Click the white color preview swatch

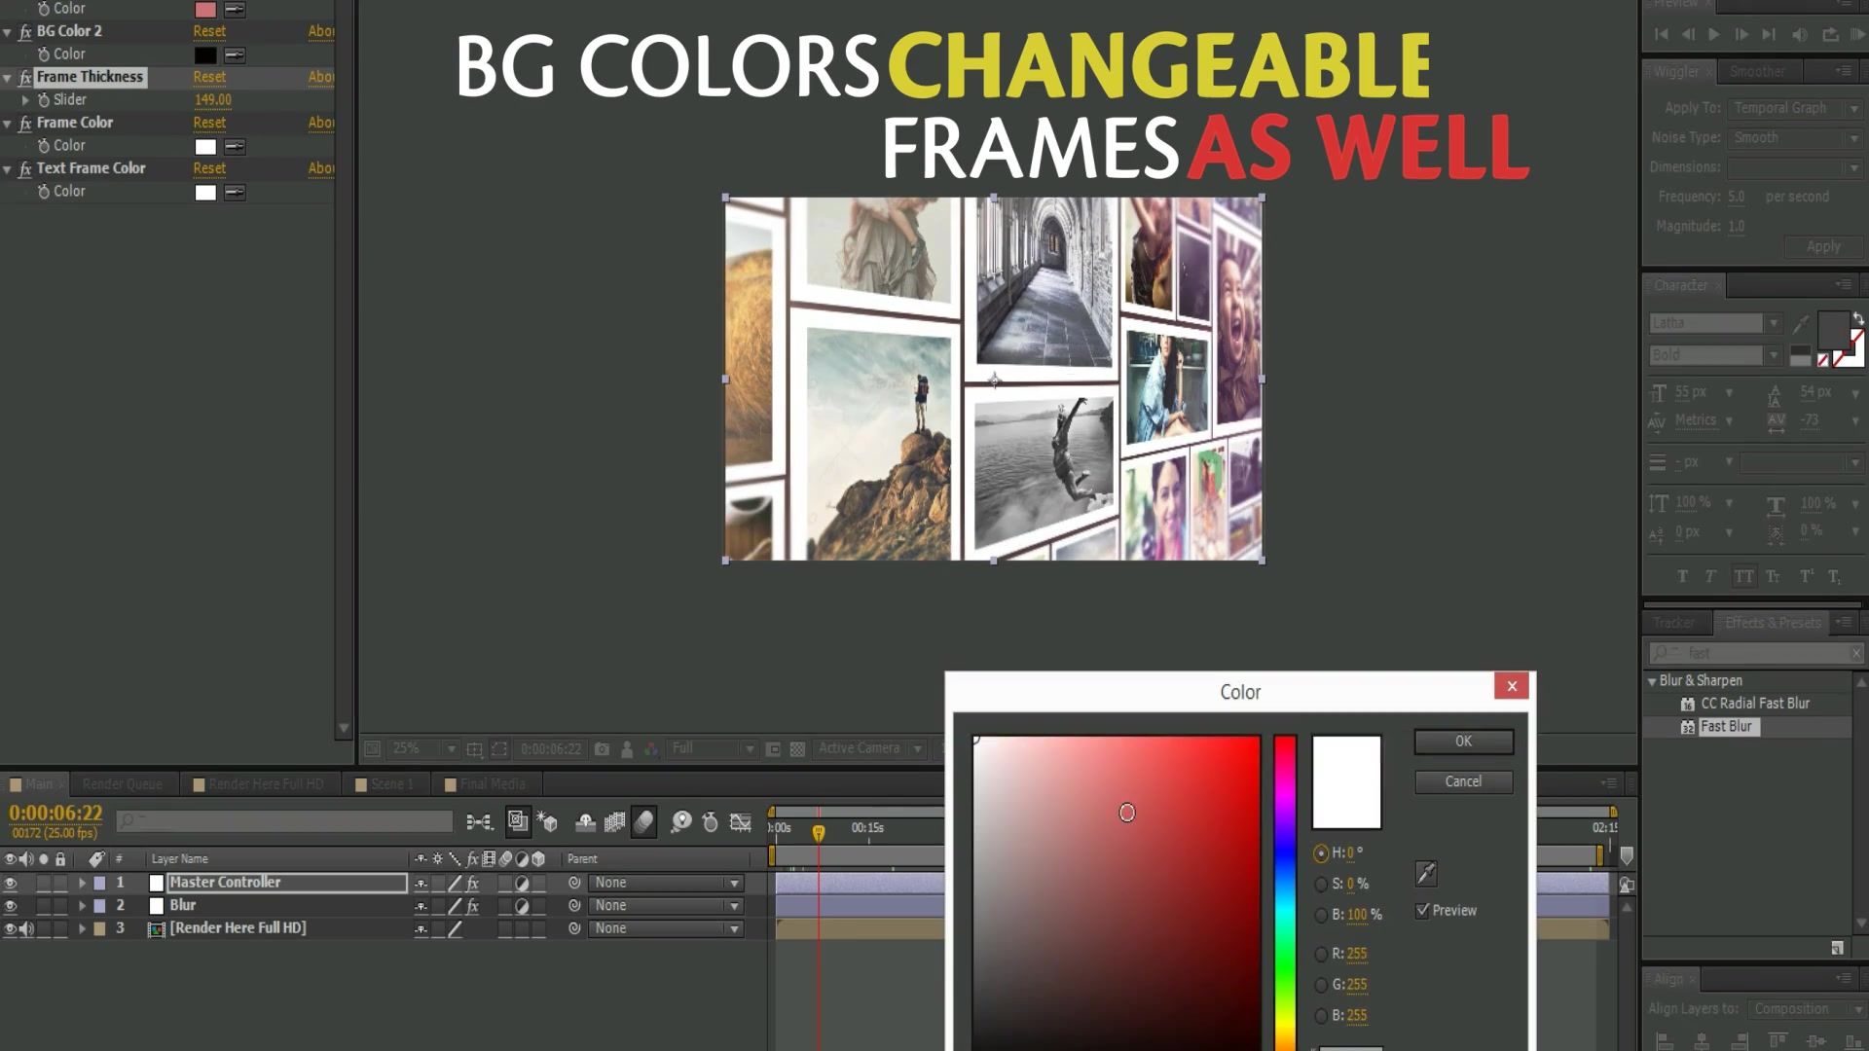[x=1346, y=779]
